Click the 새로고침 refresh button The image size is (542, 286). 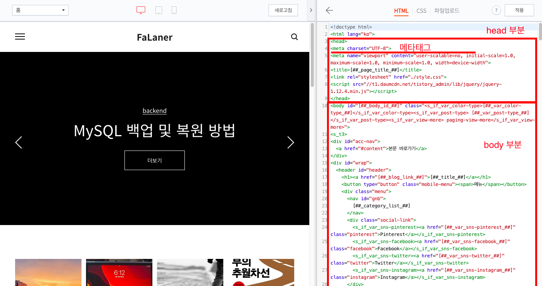pyautogui.click(x=283, y=10)
